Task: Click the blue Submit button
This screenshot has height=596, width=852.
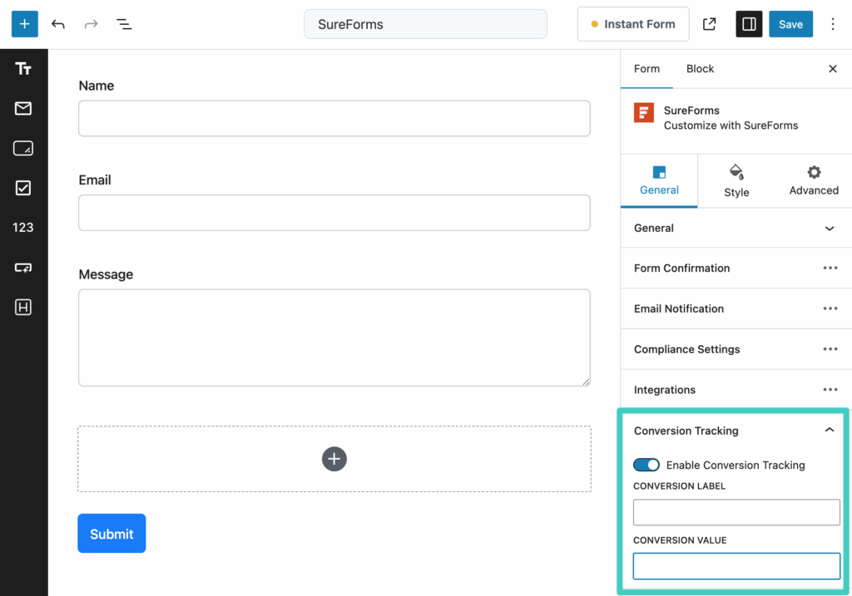Action: [x=111, y=533]
